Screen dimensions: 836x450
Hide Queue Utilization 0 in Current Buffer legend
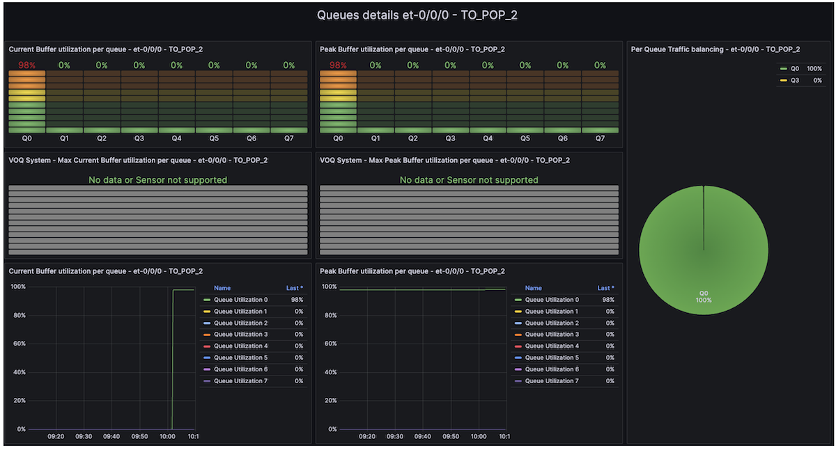(240, 300)
